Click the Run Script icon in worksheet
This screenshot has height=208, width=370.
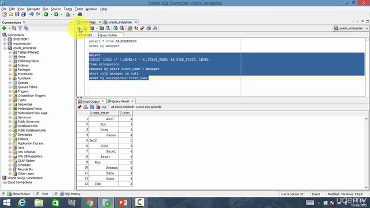[86, 28]
